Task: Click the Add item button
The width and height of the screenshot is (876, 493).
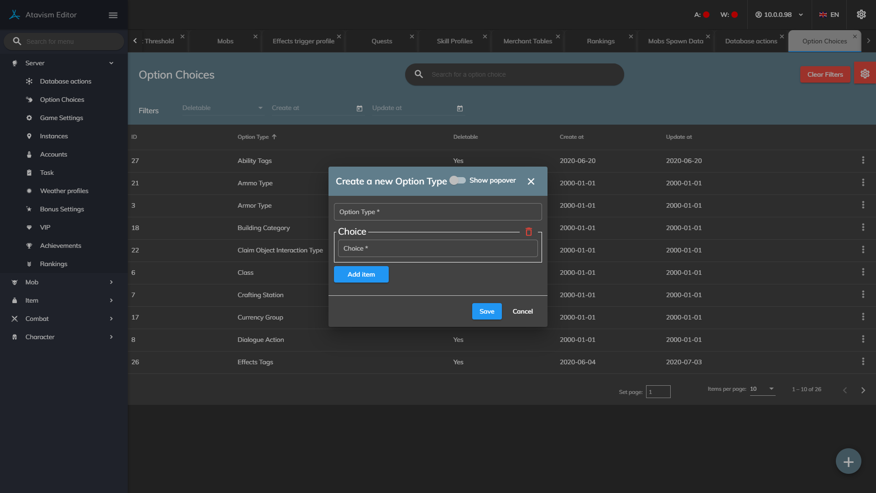Action: click(x=361, y=274)
